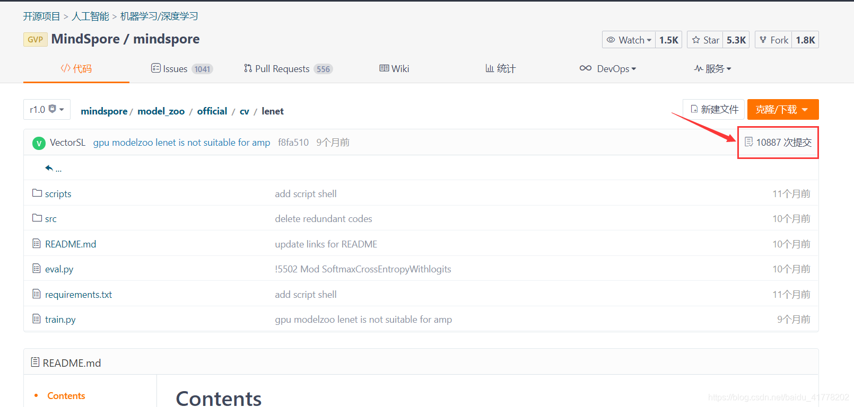854x407 pixels.
Task: Click the src folder icon
Action: [37, 218]
